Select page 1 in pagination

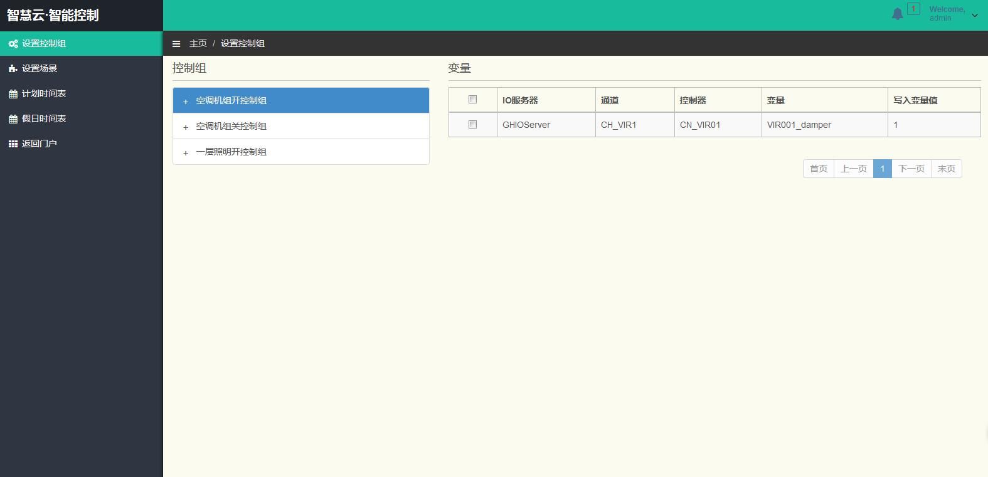(883, 169)
